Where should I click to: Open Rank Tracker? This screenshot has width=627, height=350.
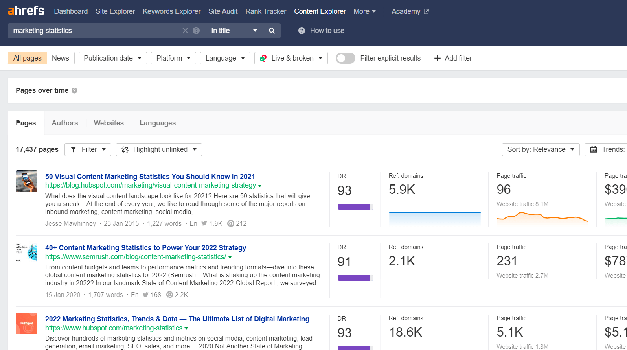(x=266, y=11)
